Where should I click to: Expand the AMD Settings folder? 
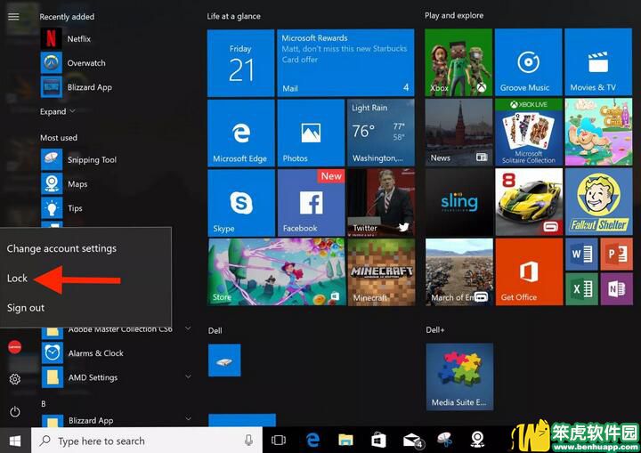click(x=188, y=376)
